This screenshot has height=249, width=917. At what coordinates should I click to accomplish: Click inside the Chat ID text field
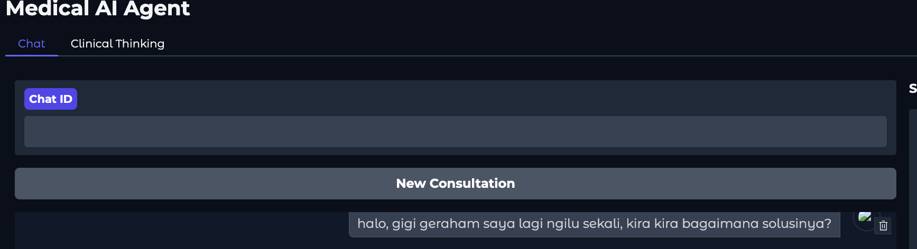point(455,132)
